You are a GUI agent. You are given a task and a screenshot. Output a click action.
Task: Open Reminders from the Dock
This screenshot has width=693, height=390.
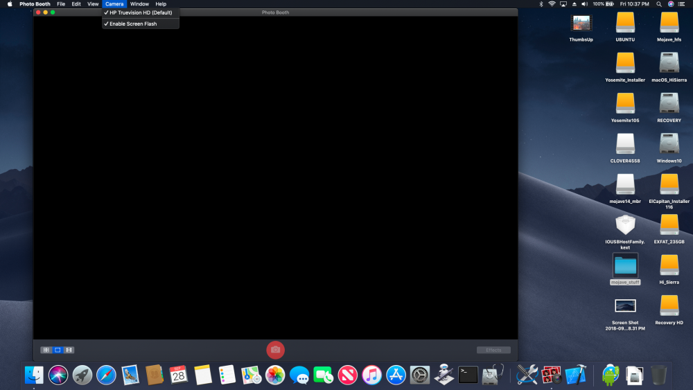(x=227, y=375)
